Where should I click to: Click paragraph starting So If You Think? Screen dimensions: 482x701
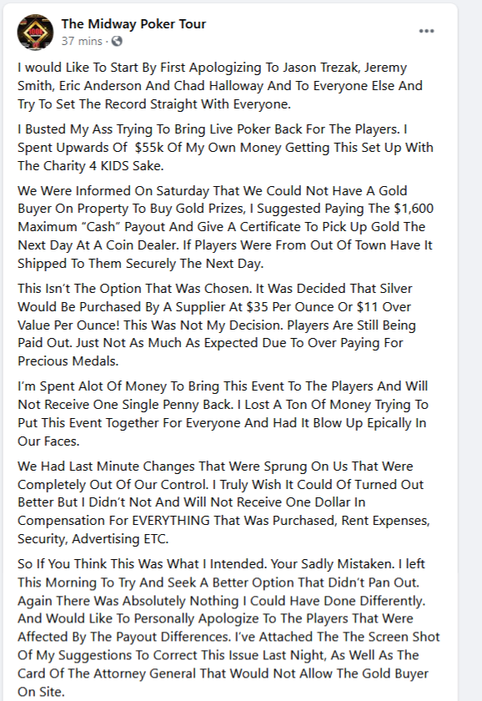(228, 628)
